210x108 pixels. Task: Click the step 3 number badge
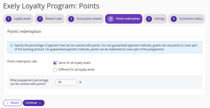pyautogui.click(x=71, y=19)
